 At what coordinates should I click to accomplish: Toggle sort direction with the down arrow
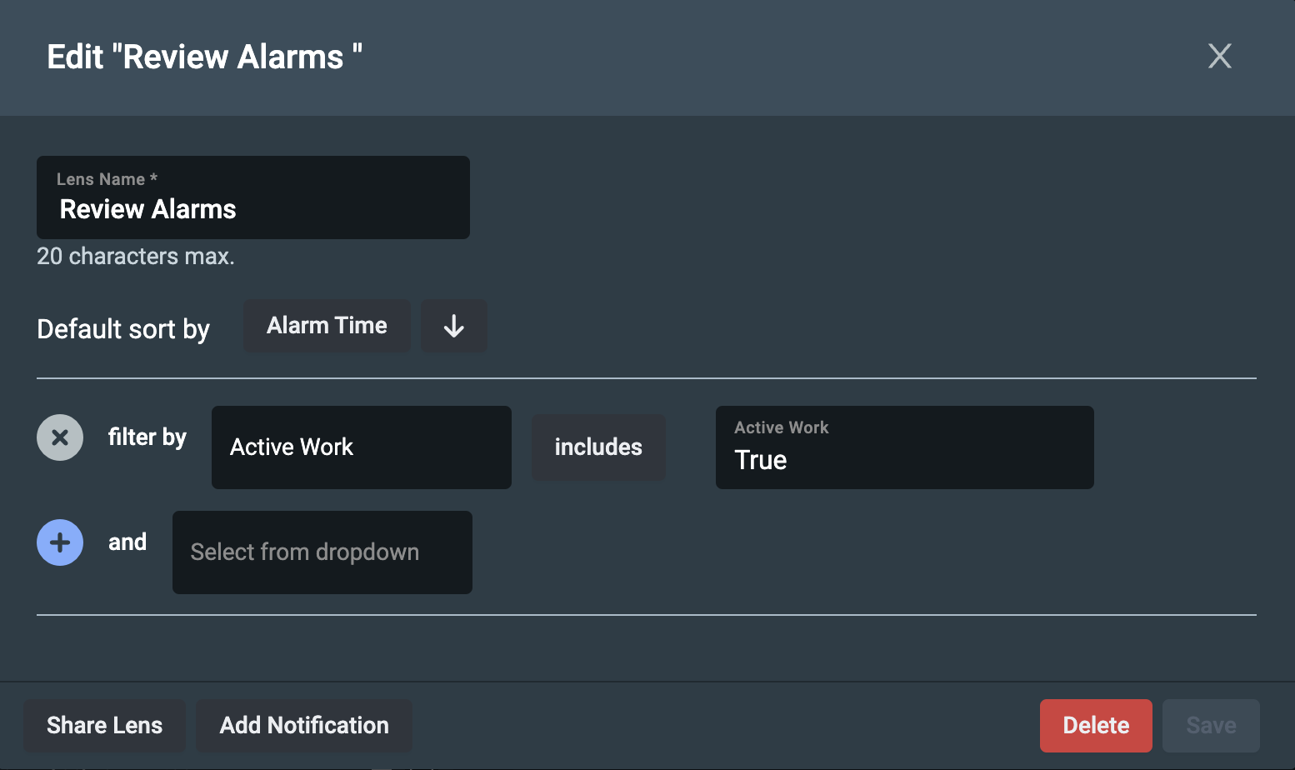tap(453, 326)
